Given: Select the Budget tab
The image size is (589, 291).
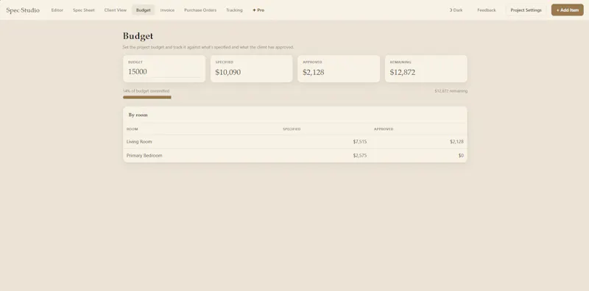Looking at the screenshot, I should click(x=143, y=10).
